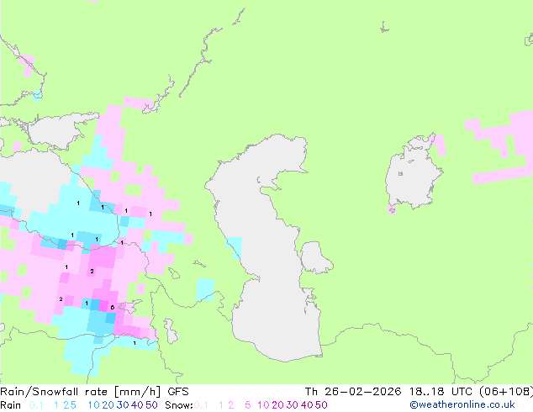Select the Snow legend value 40
The height and width of the screenshot is (412, 533).
(x=307, y=405)
